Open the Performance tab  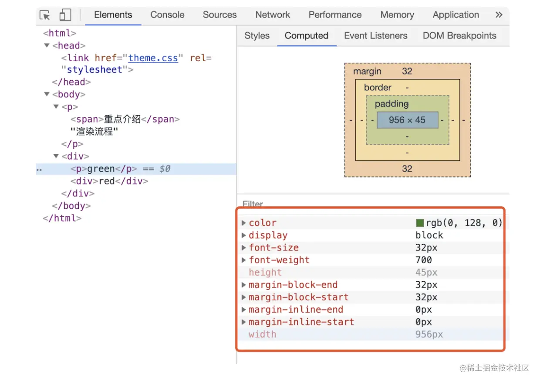click(x=335, y=15)
